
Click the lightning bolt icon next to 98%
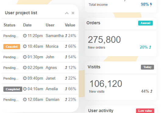[x=151, y=4]
